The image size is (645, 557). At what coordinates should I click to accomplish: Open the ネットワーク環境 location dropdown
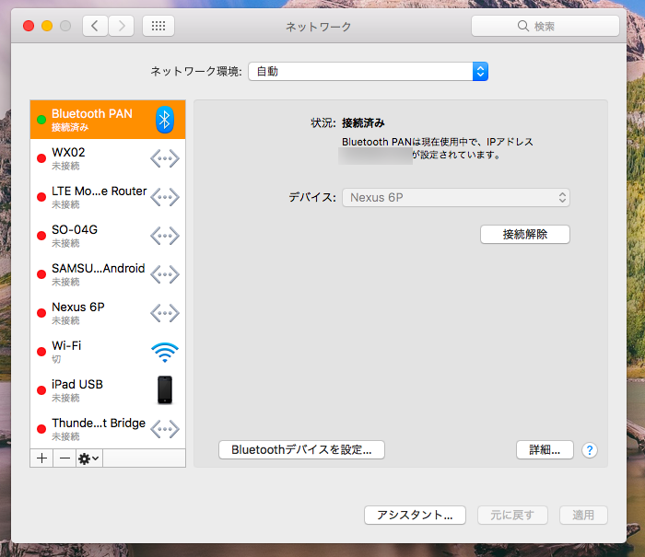(x=368, y=71)
